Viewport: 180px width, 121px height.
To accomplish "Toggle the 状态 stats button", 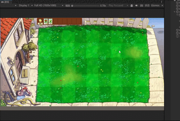I will pos(147,5).
